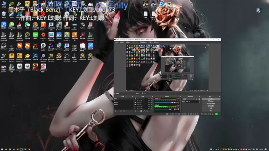Image resolution: width=269 pixels, height=151 pixels.
Task: Pop out the Scene Transitions dock icon
Action: (199, 97)
